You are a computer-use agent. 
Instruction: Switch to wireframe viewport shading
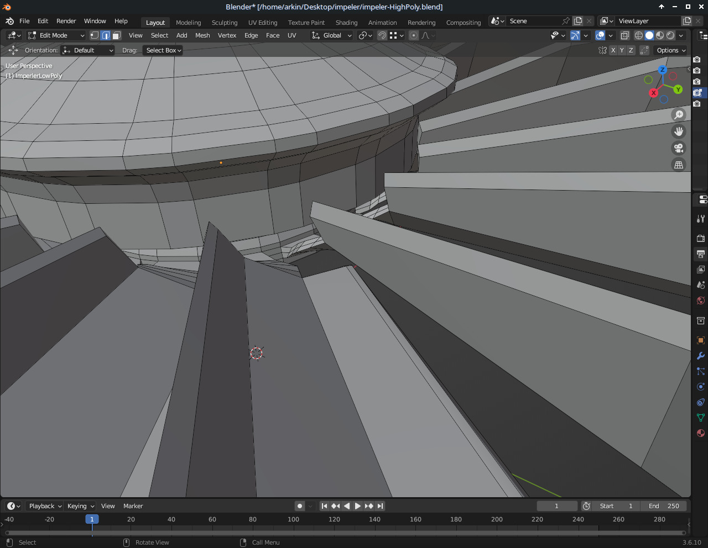pyautogui.click(x=639, y=35)
